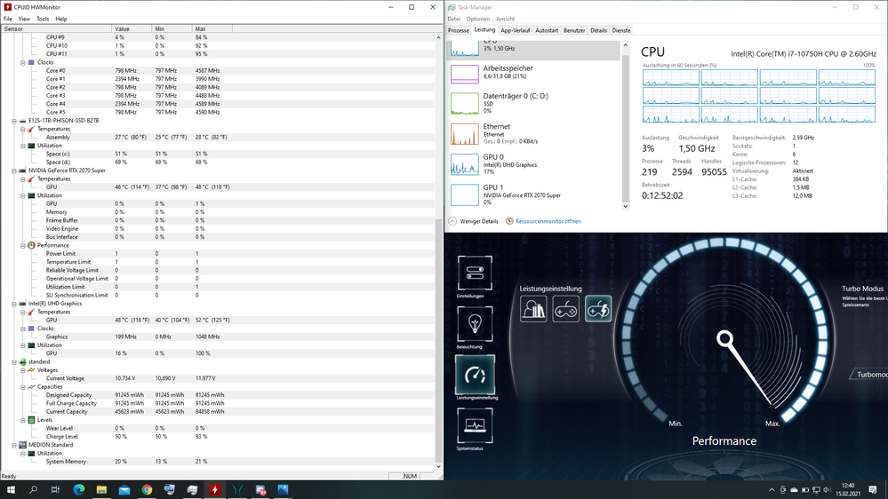Screen dimensions: 888x499
Task: Switch to the gaming controller performance mode
Action: tap(566, 309)
